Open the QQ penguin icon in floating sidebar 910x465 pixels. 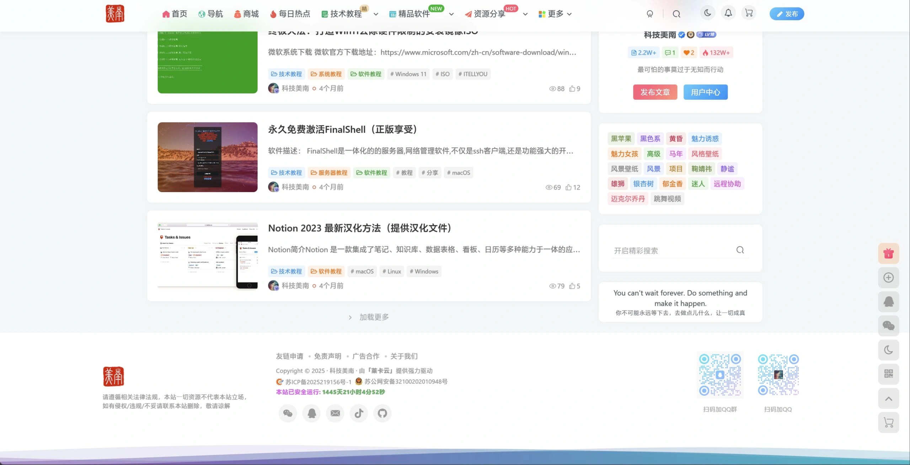[x=888, y=301]
